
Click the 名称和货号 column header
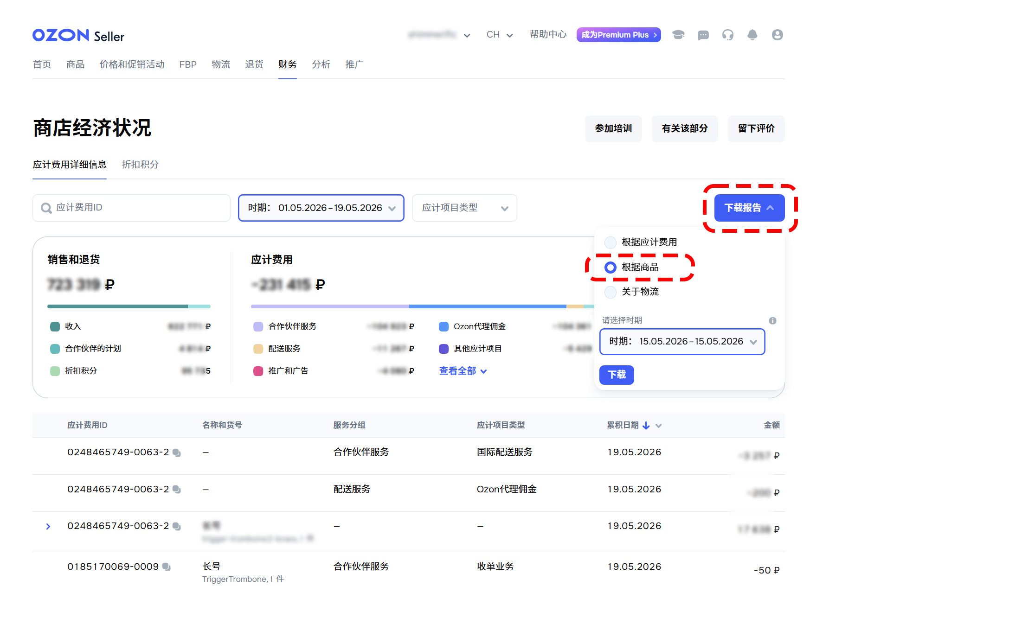pos(222,425)
